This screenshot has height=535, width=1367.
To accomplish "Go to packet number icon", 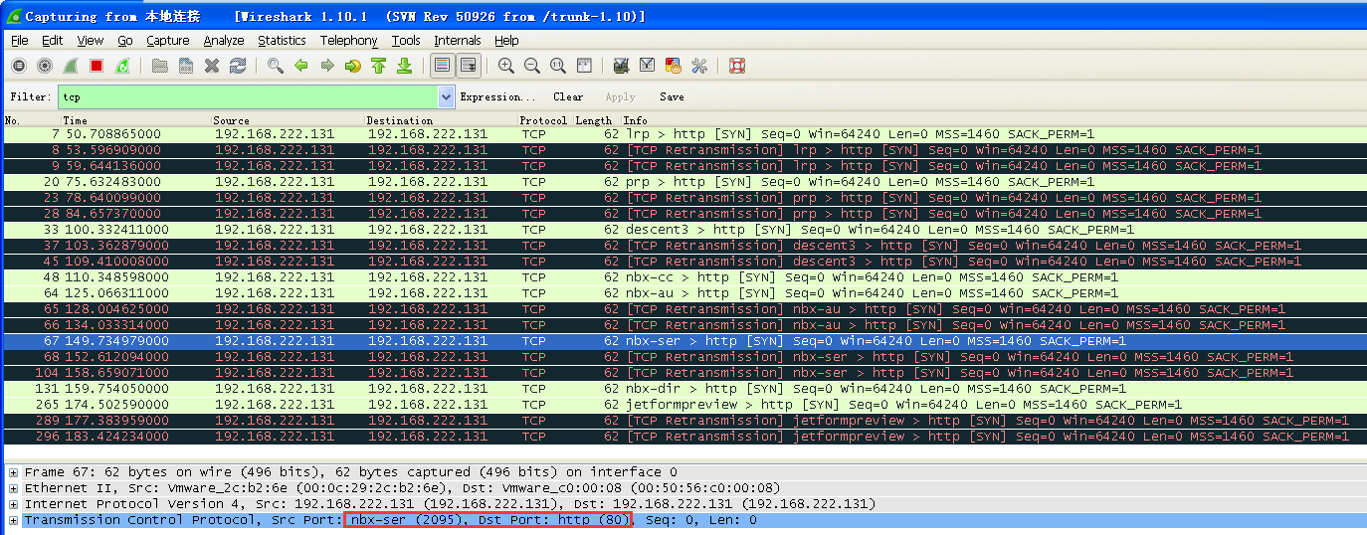I will click(353, 66).
